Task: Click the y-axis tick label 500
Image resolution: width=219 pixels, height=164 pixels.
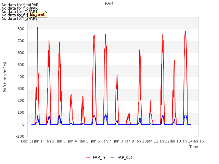Action: click(x=21, y=65)
